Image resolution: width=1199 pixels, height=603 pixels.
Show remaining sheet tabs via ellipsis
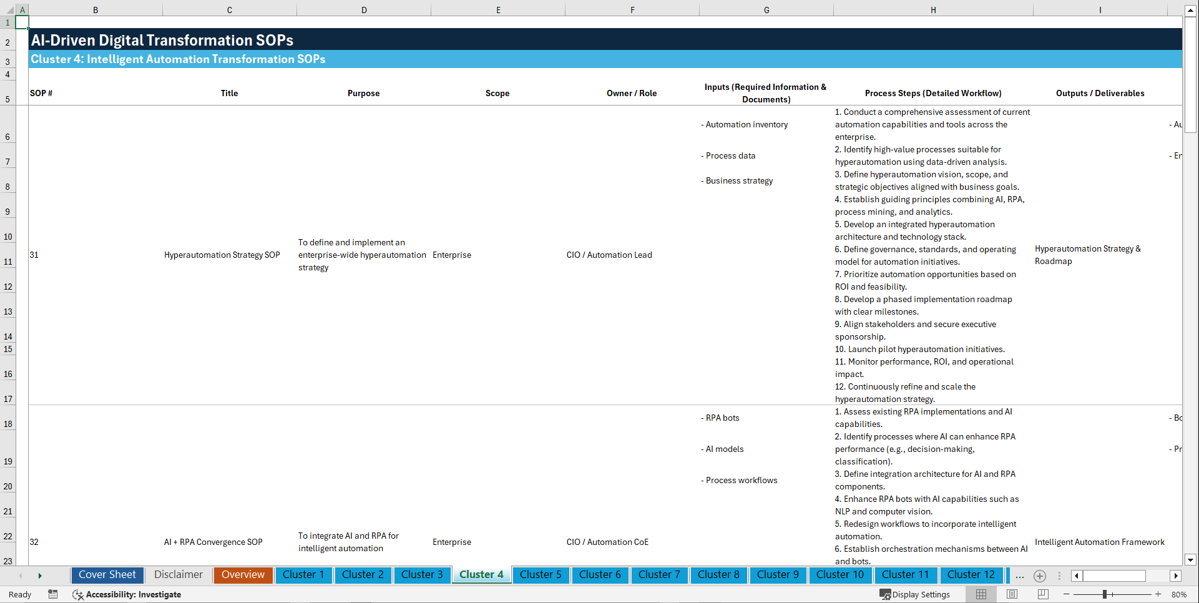click(1020, 576)
